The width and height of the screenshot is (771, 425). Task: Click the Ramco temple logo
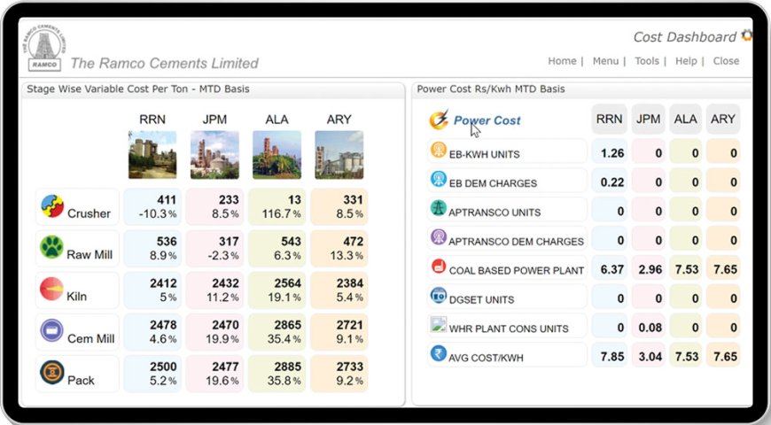pos(44,49)
